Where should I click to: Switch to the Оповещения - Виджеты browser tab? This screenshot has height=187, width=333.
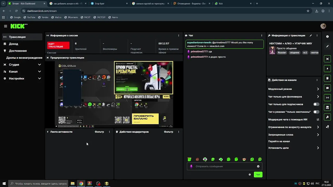click(192, 4)
